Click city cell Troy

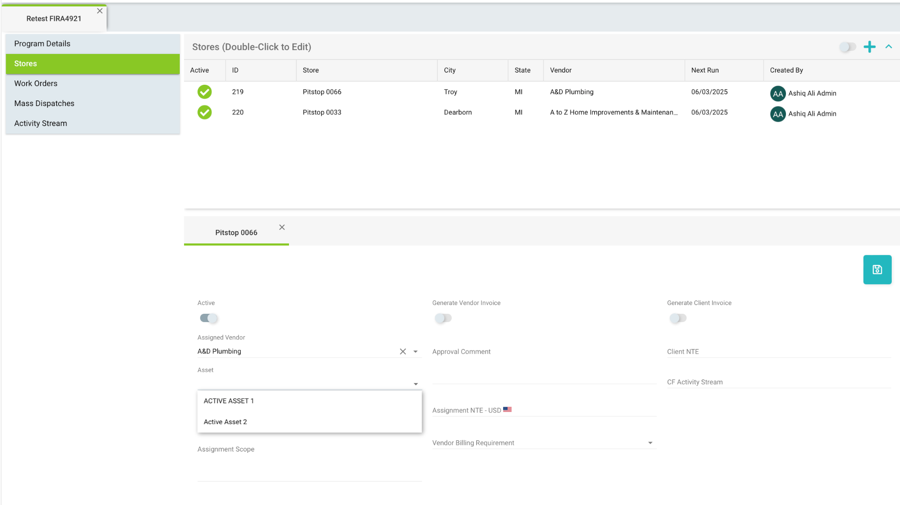click(450, 92)
